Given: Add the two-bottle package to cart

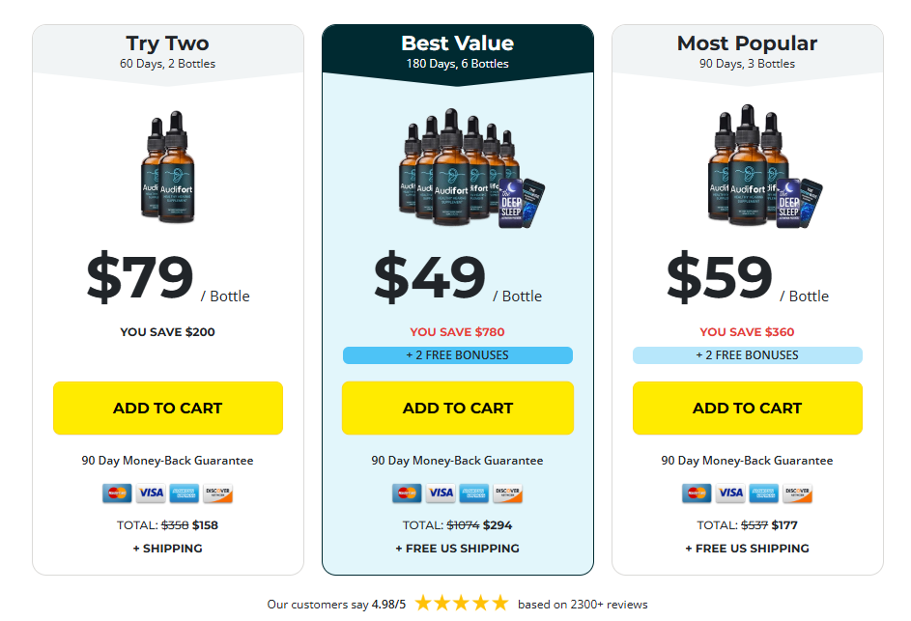Looking at the screenshot, I should tap(167, 408).
